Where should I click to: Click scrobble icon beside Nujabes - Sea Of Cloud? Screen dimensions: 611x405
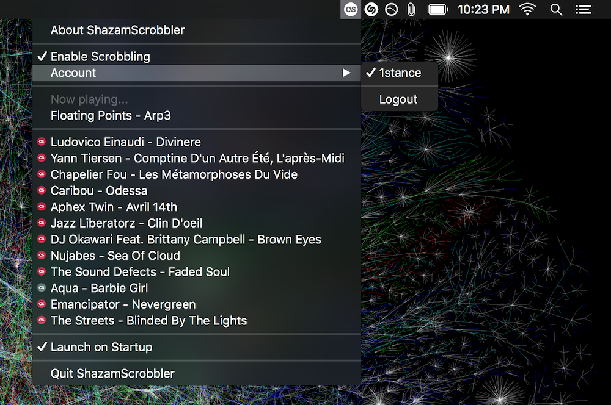(x=42, y=256)
